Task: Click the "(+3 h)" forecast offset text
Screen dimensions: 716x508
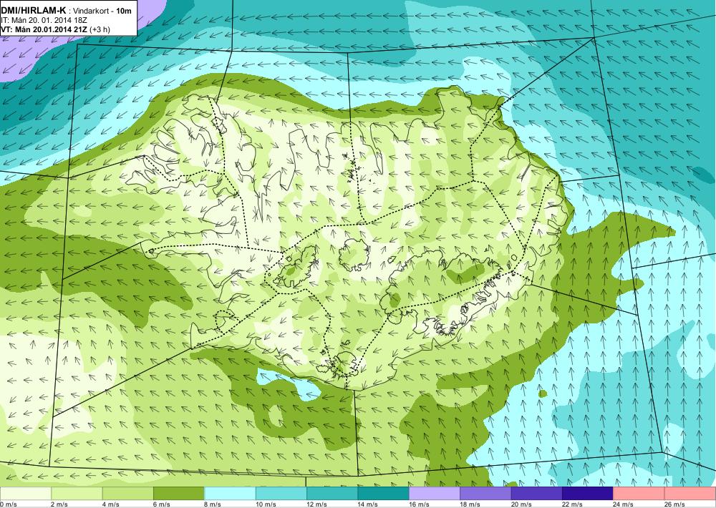Action: (x=100, y=29)
